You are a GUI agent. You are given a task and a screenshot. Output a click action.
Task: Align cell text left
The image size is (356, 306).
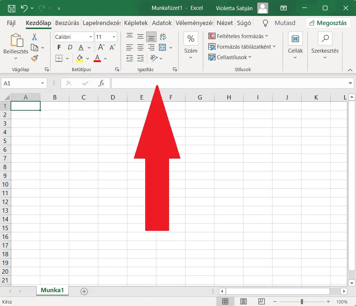[x=130, y=48]
